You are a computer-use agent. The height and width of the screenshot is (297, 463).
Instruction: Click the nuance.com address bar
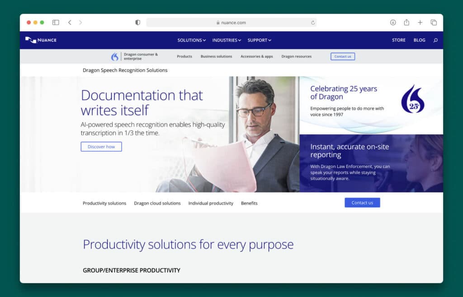[231, 23]
